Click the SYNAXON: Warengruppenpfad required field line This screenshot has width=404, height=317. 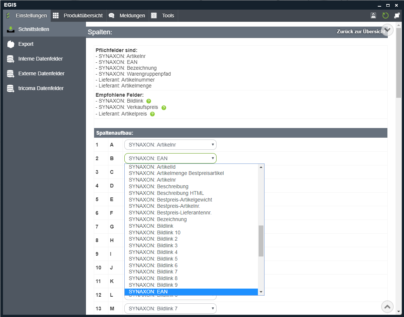point(133,74)
